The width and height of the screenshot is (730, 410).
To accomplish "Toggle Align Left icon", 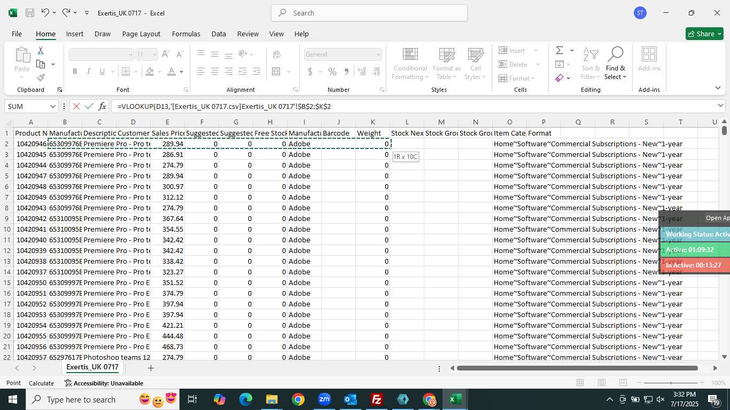I will coord(200,71).
